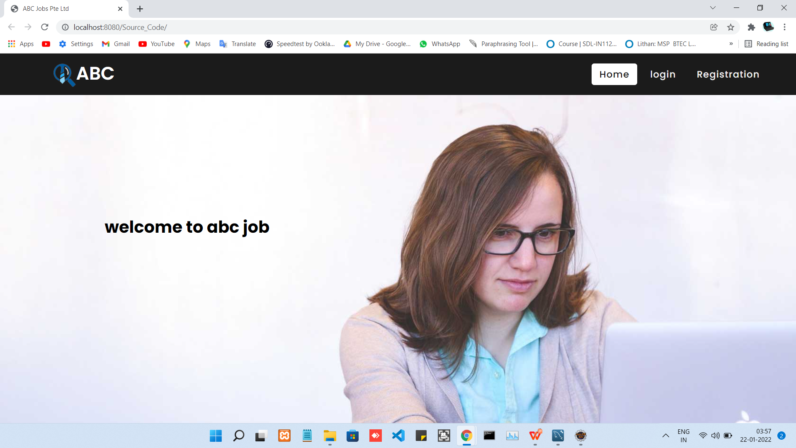This screenshot has height=448, width=796.
Task: Open a new browser tab
Action: (140, 9)
